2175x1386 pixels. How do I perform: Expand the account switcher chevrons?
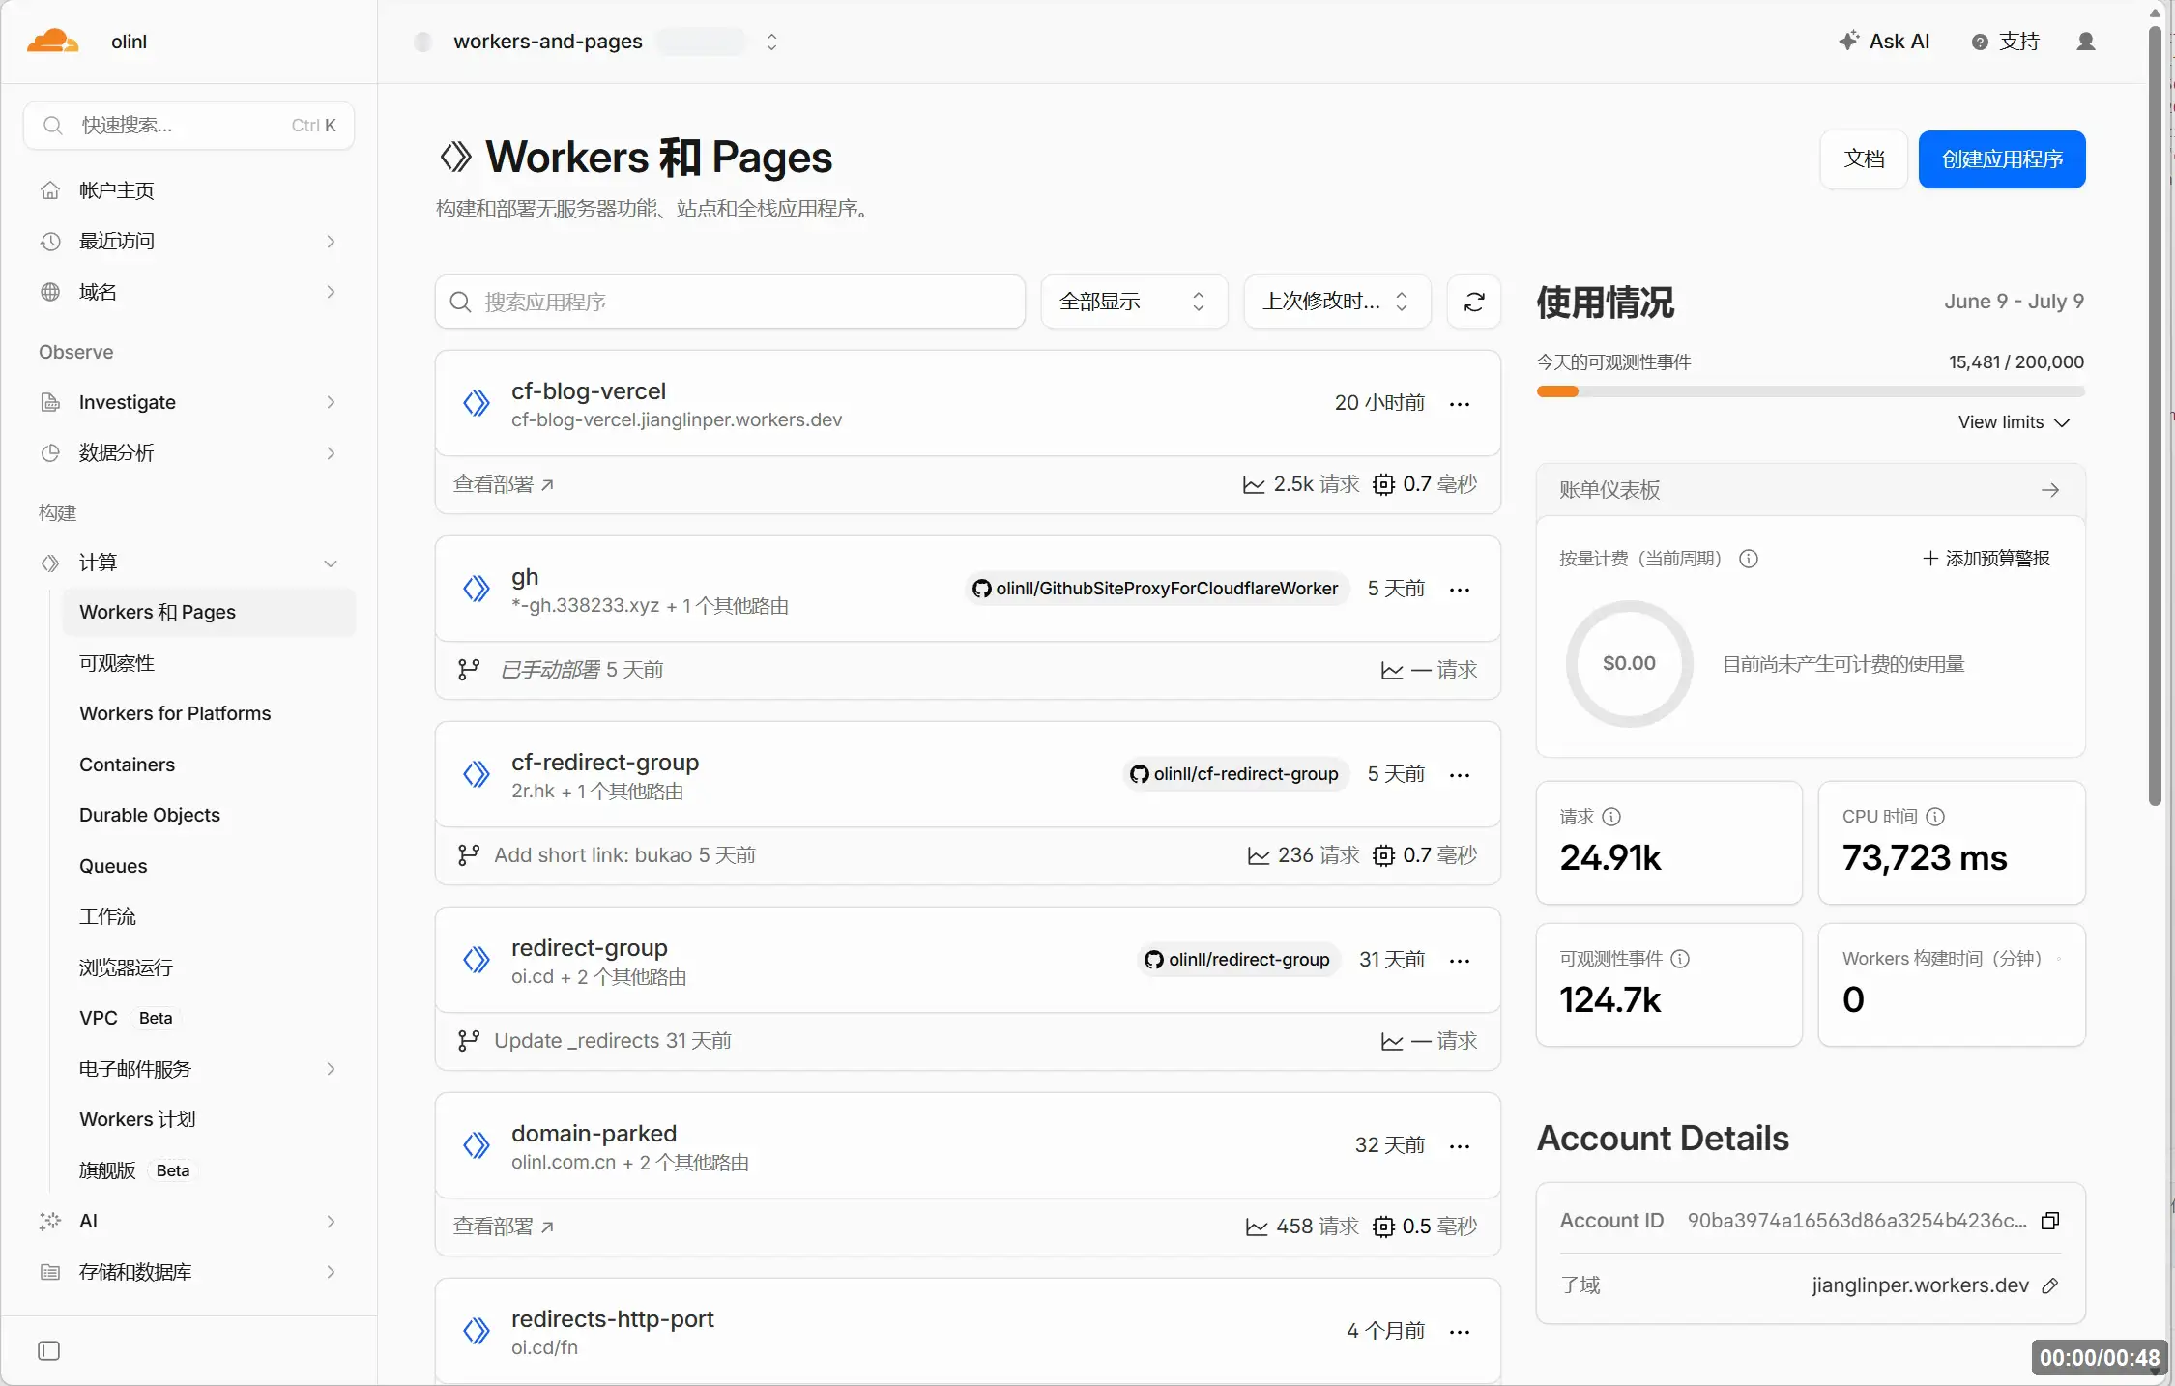pyautogui.click(x=771, y=42)
